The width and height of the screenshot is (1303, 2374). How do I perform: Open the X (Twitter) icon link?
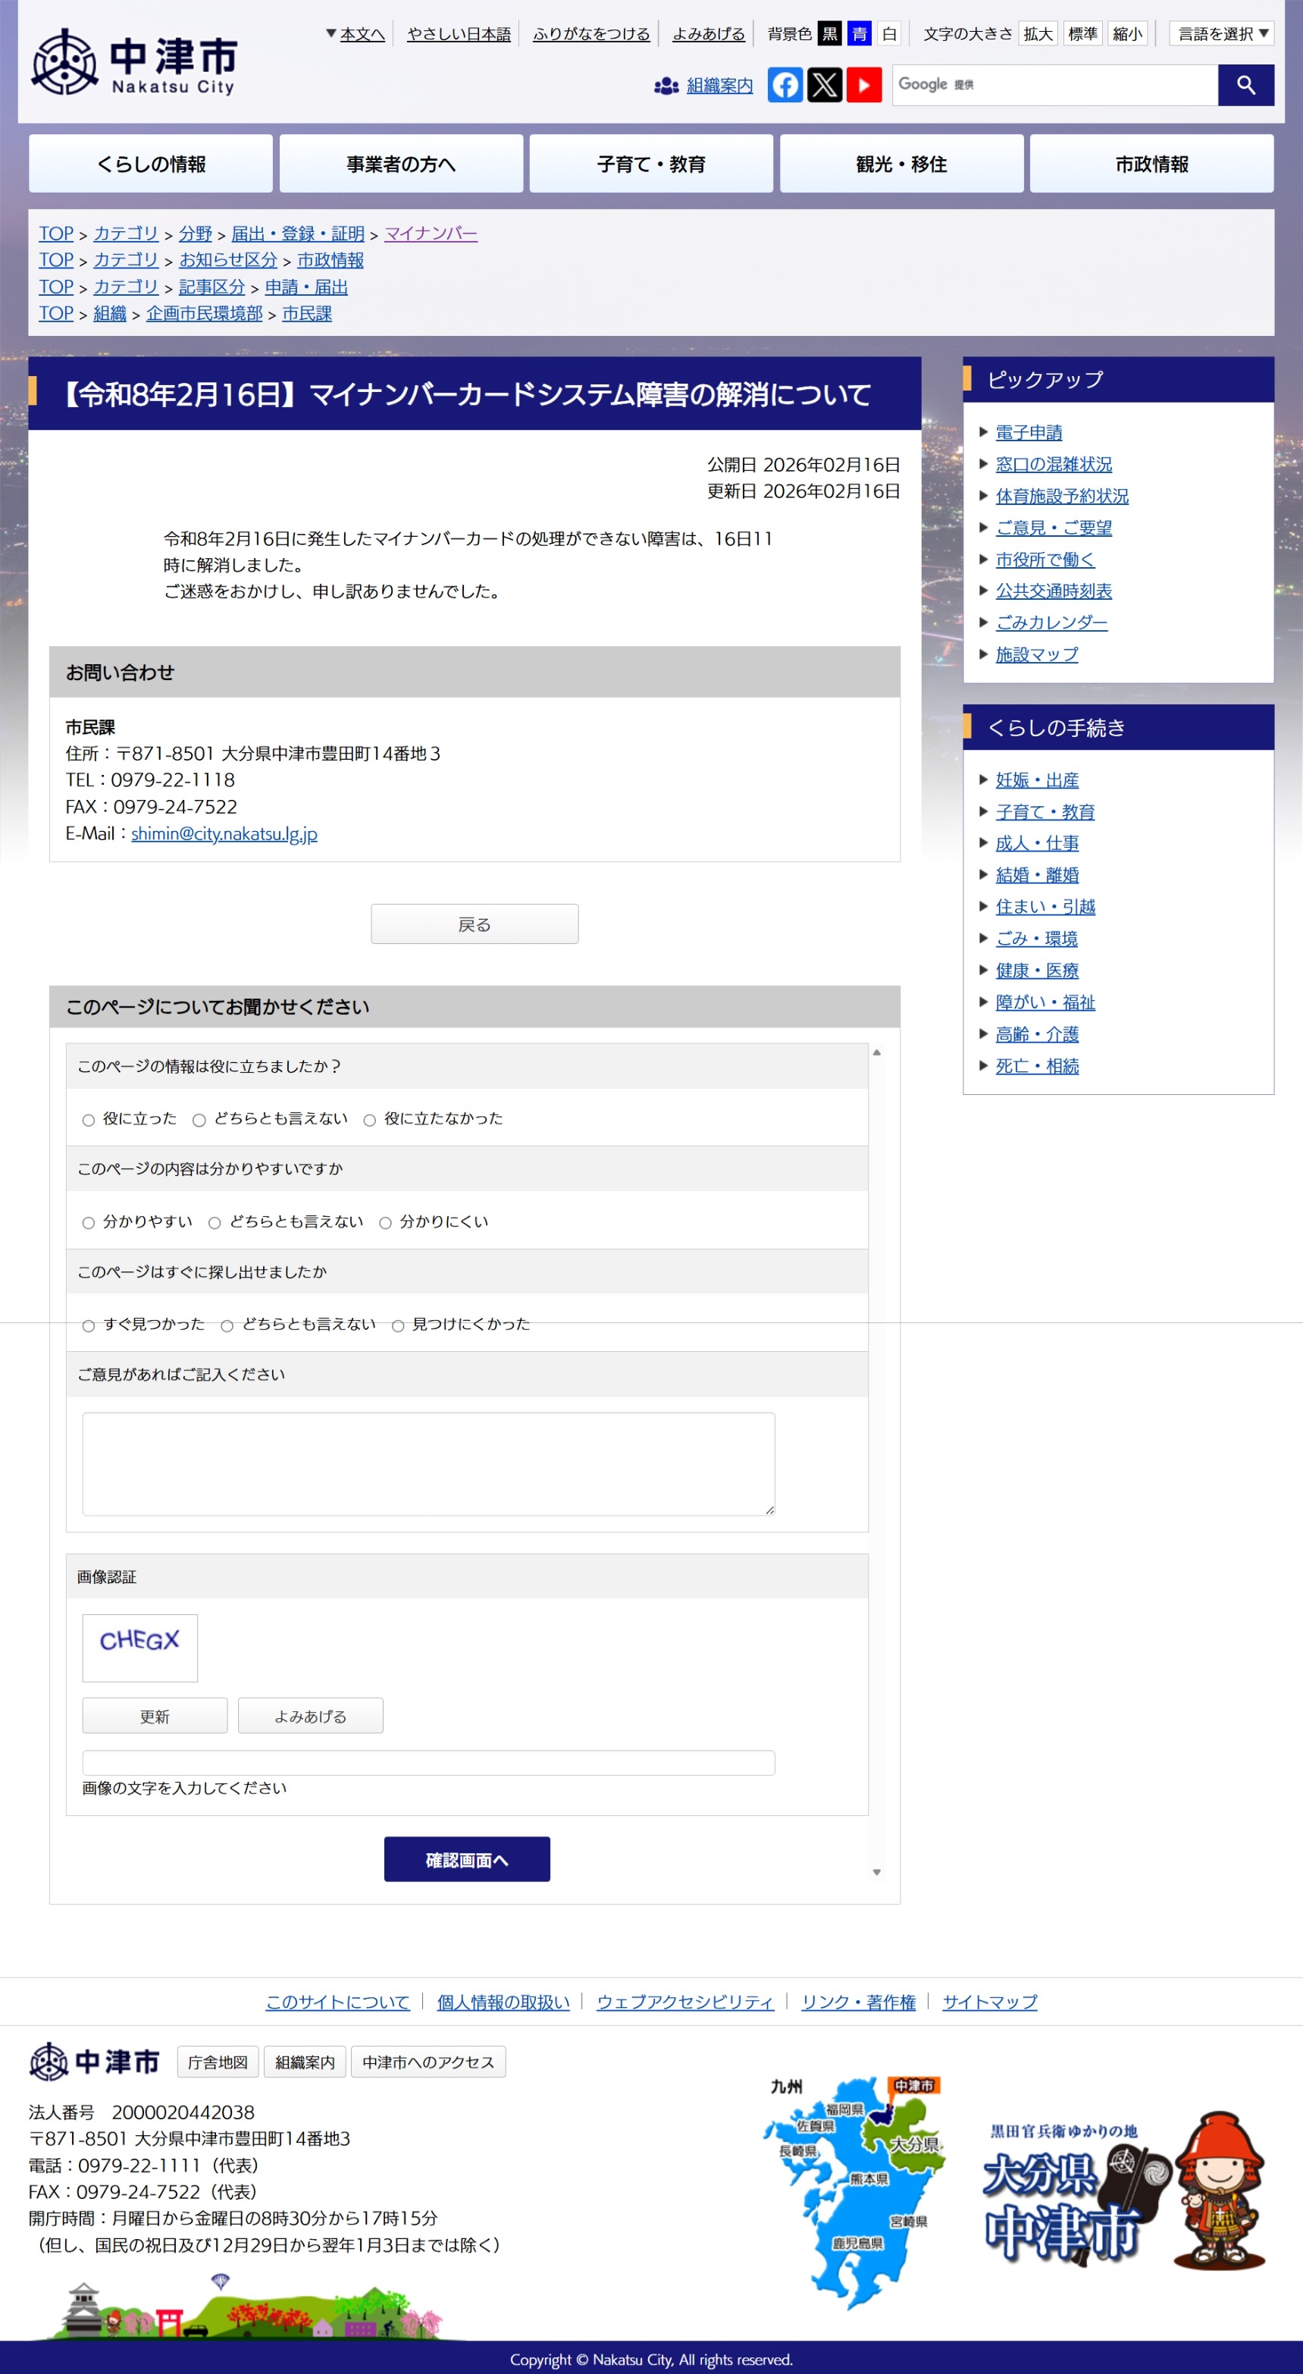click(824, 85)
